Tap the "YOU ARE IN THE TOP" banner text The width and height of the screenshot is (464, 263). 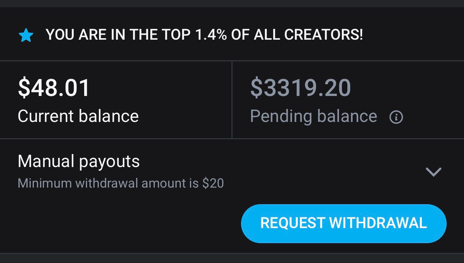(118, 35)
